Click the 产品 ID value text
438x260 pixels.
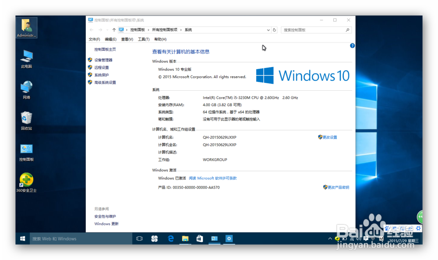(196, 188)
